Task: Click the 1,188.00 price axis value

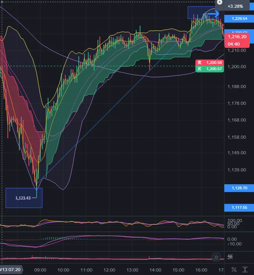Action: pyautogui.click(x=236, y=86)
